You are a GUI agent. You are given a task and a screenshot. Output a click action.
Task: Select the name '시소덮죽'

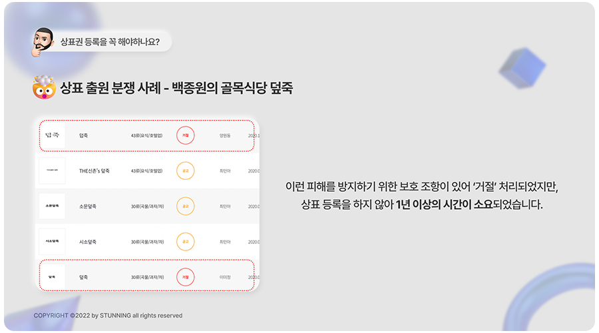point(87,242)
